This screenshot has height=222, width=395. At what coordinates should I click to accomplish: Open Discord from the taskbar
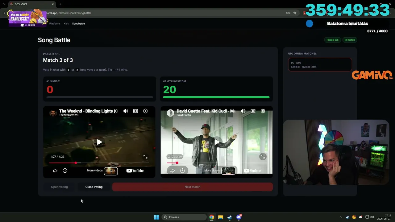click(239, 217)
